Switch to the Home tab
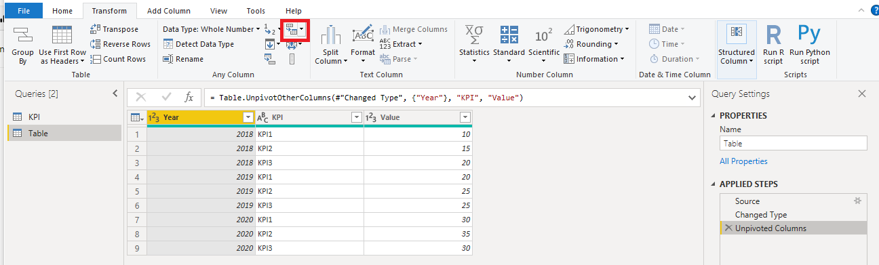The width and height of the screenshot is (879, 265). tap(62, 11)
